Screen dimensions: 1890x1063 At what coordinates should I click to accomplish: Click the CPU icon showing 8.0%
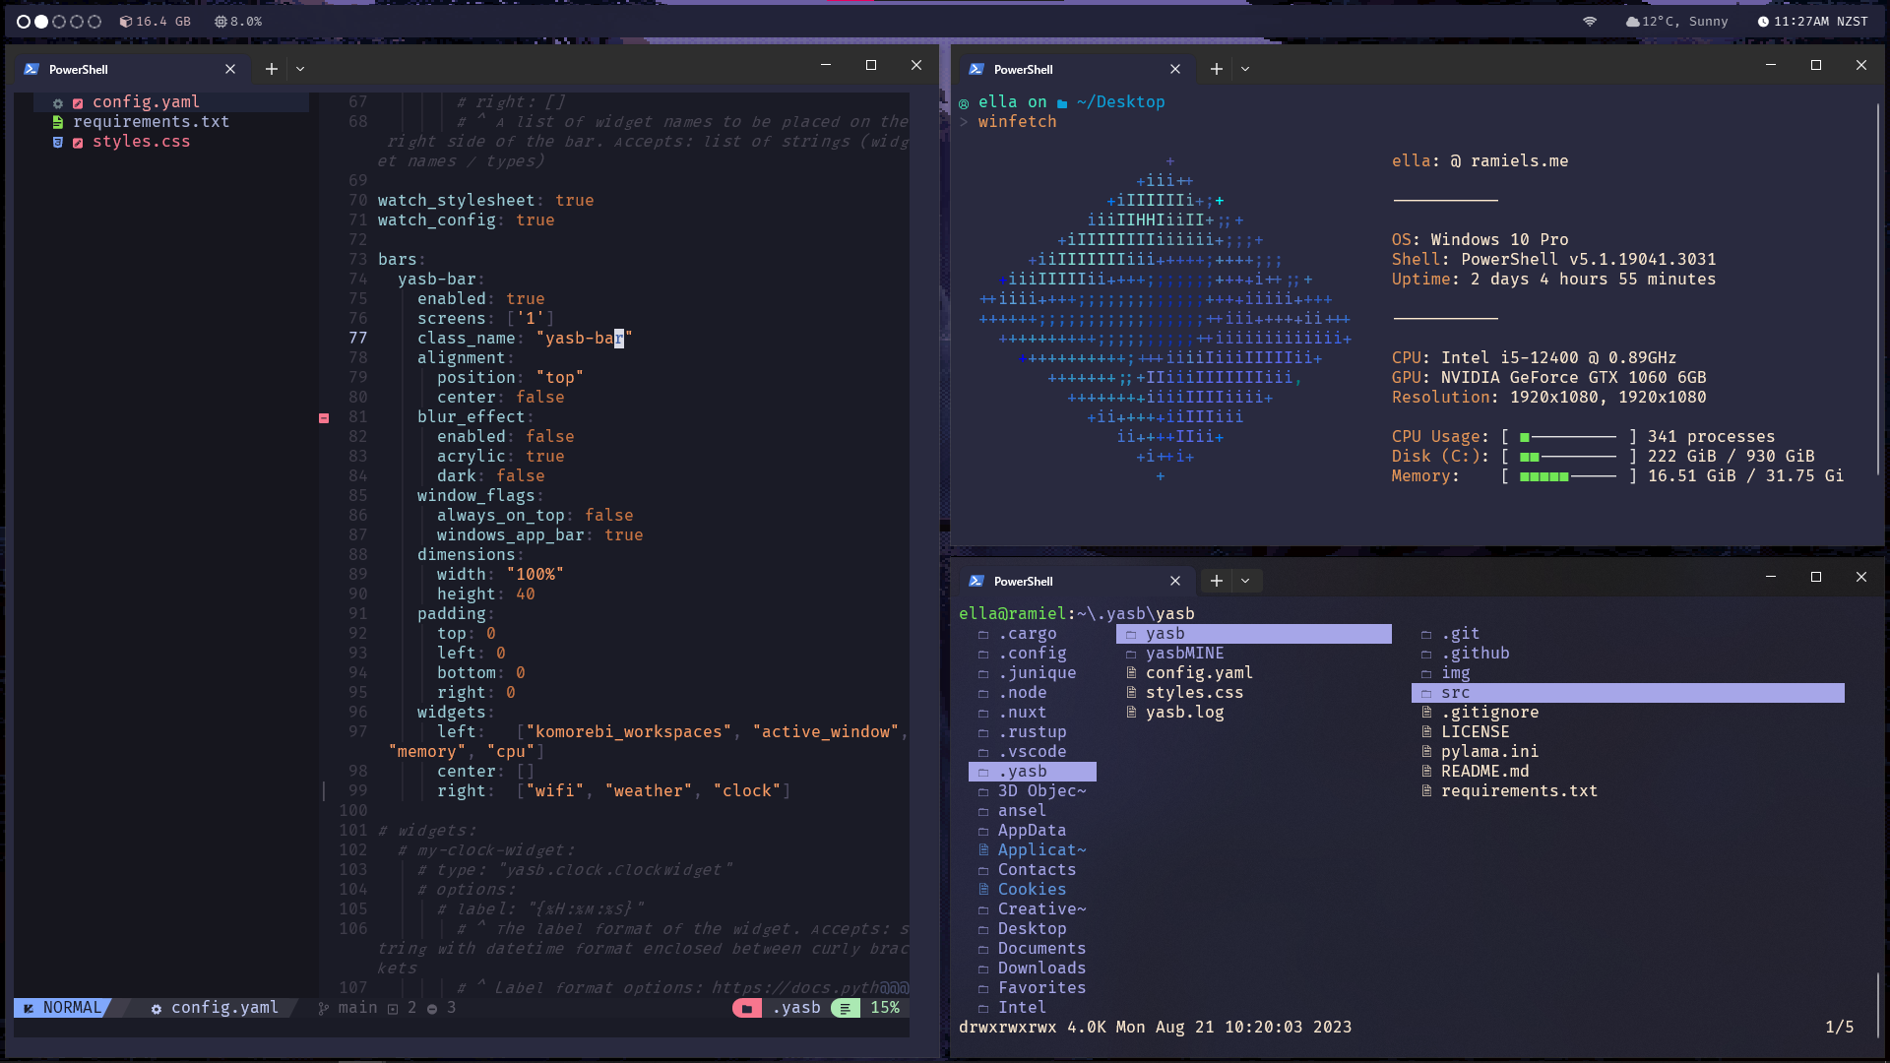click(220, 22)
